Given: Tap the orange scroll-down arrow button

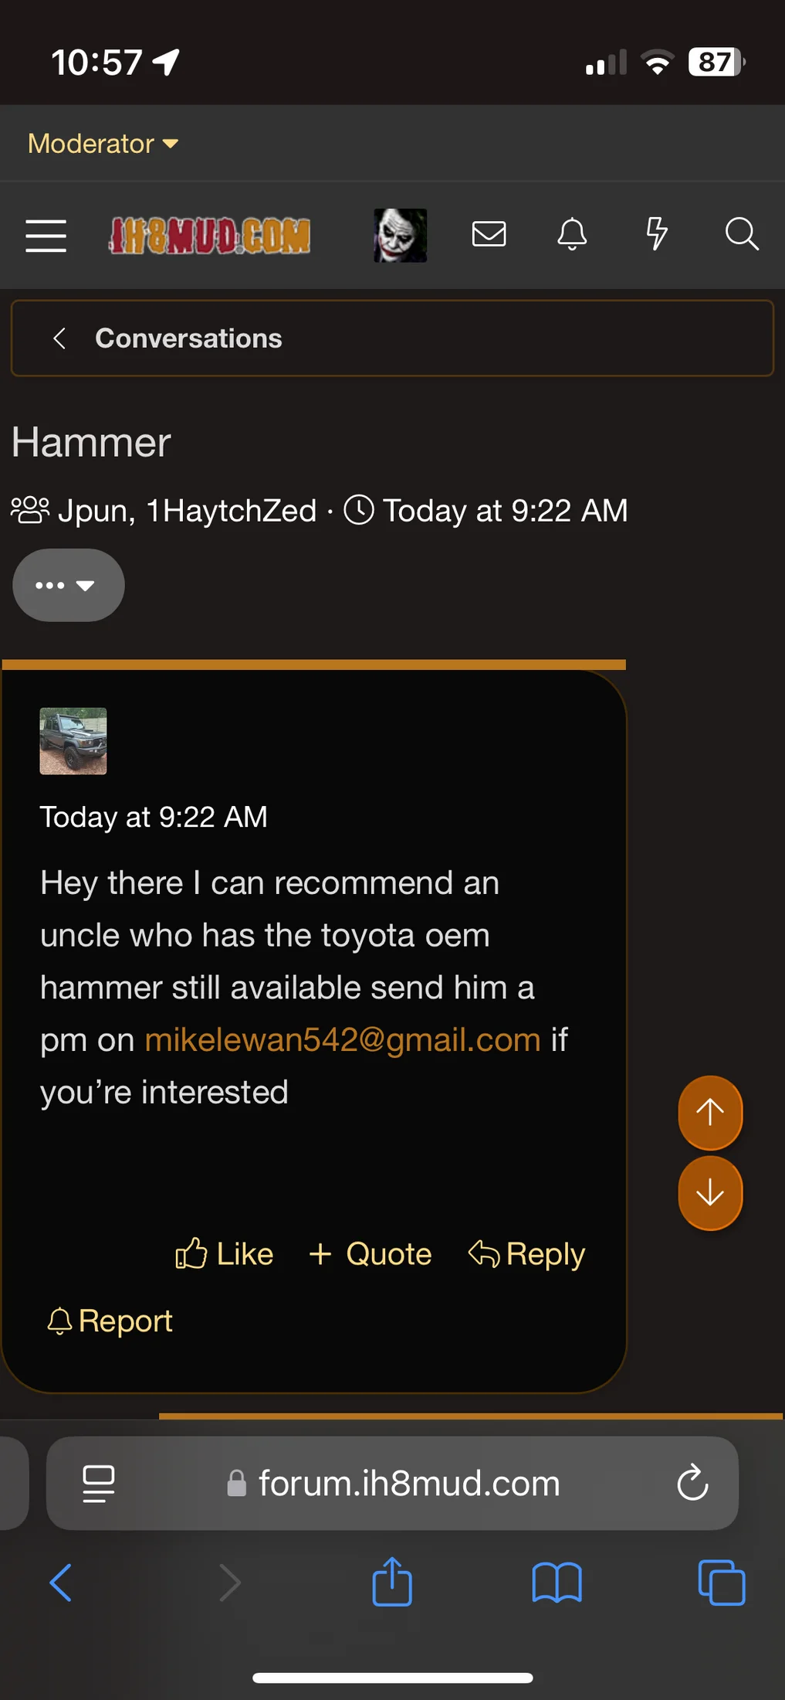Looking at the screenshot, I should 710,1194.
